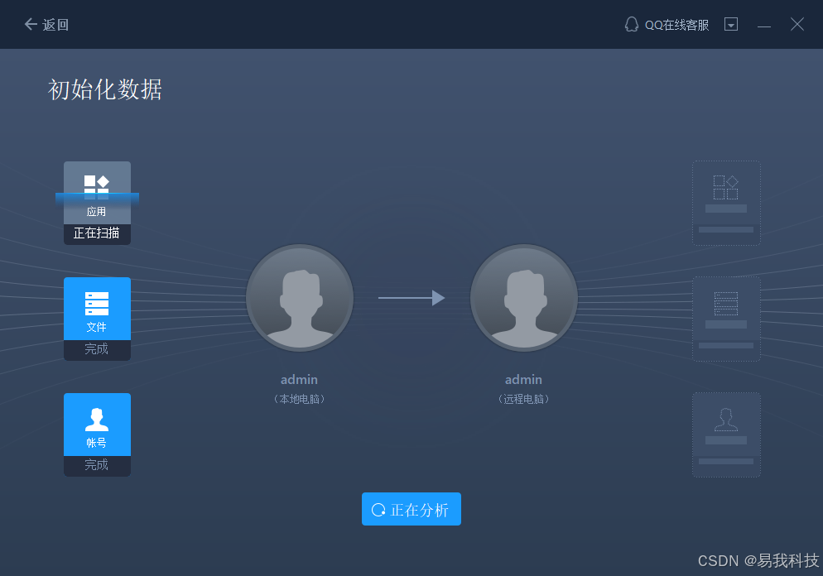823x576 pixels.
Task: Click the 完成 status under 帐号
Action: (x=97, y=465)
